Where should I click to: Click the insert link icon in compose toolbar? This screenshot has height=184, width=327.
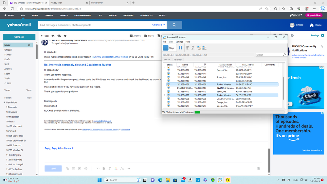[x=98, y=169]
